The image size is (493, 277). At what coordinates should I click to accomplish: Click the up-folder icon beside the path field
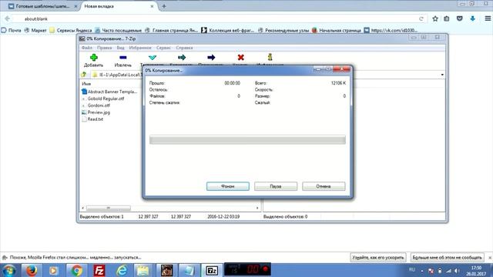point(84,75)
